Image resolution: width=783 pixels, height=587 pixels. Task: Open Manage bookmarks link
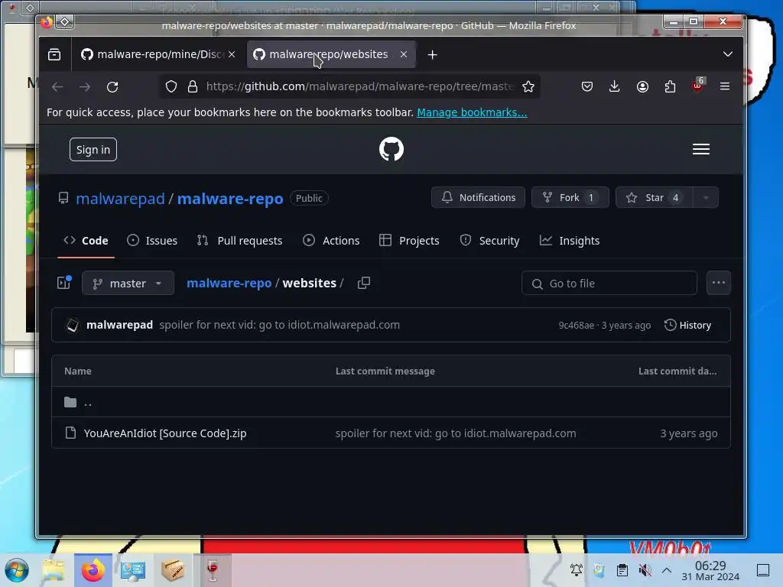pos(472,112)
